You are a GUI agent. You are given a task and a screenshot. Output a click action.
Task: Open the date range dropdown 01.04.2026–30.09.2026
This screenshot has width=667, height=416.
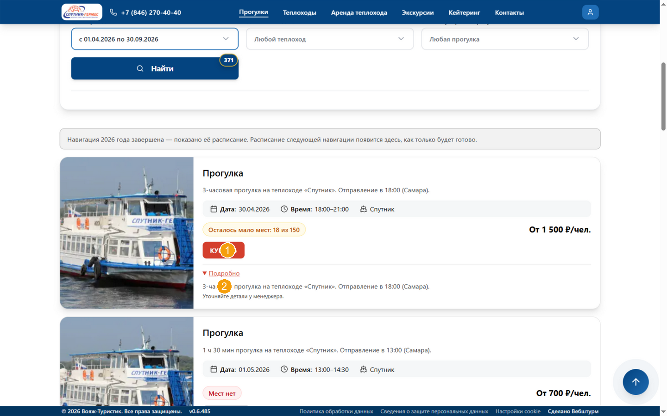(x=155, y=39)
